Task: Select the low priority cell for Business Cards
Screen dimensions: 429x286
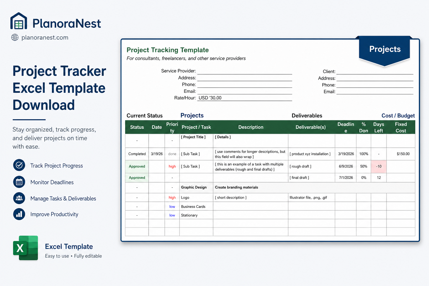Action: [x=172, y=207]
